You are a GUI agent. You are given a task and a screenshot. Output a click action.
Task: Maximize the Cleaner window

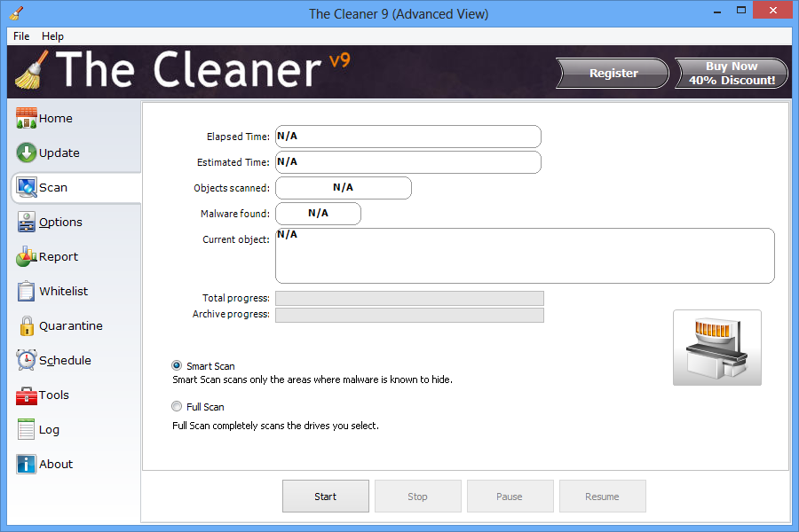point(741,11)
